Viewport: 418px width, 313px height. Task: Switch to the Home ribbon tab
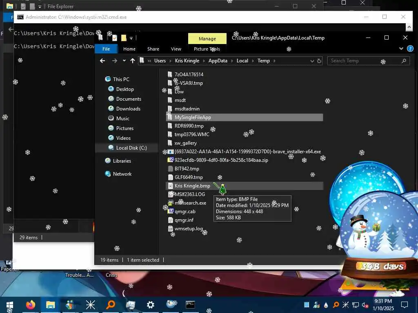coord(129,49)
